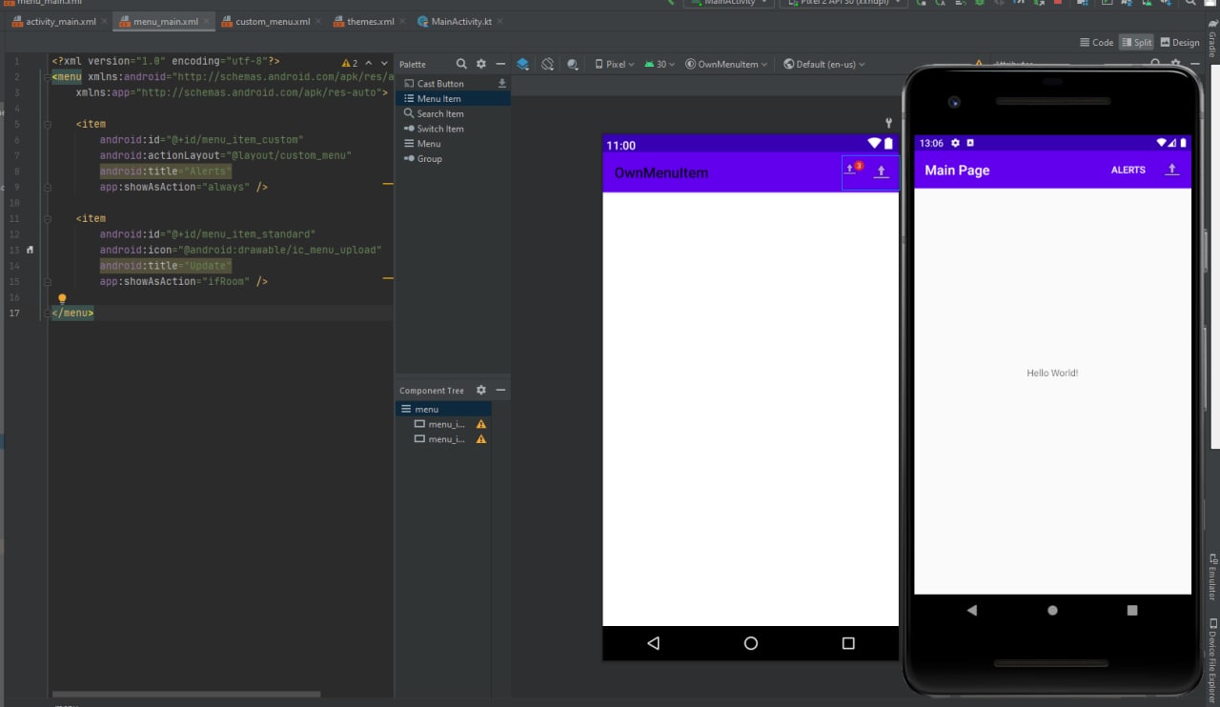Image resolution: width=1220 pixels, height=707 pixels.
Task: Click the Hello World! text in the emulator
Action: coord(1052,373)
